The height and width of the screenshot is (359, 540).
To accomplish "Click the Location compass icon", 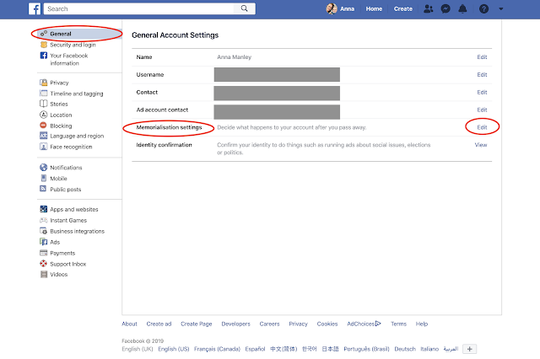I will pos(43,115).
